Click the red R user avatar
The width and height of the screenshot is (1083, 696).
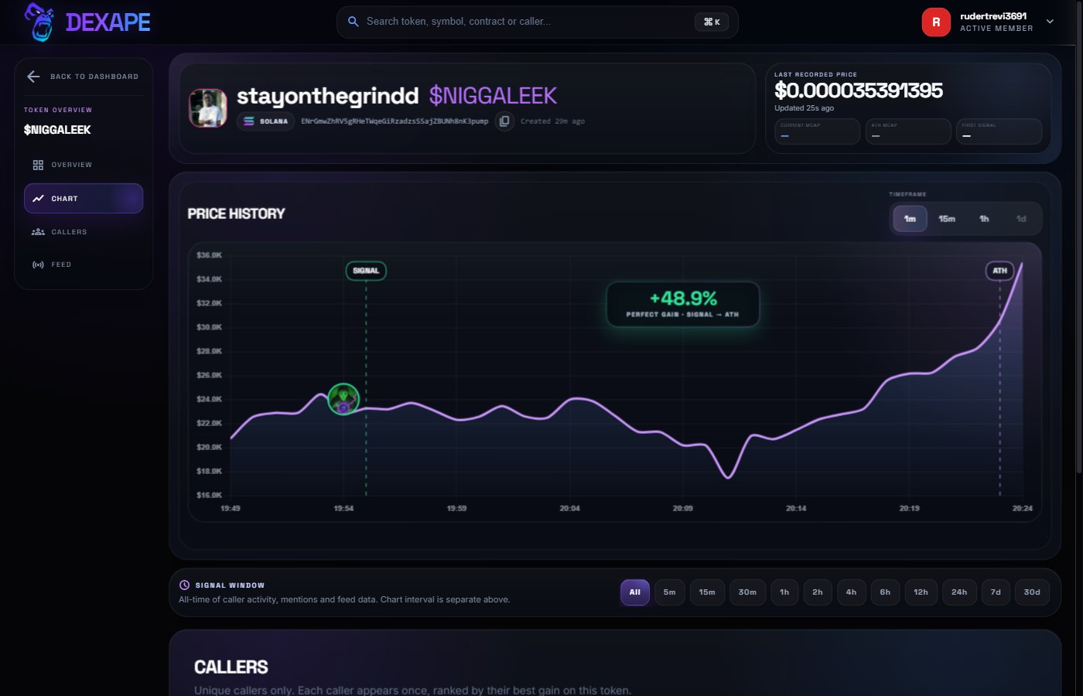[x=936, y=22]
